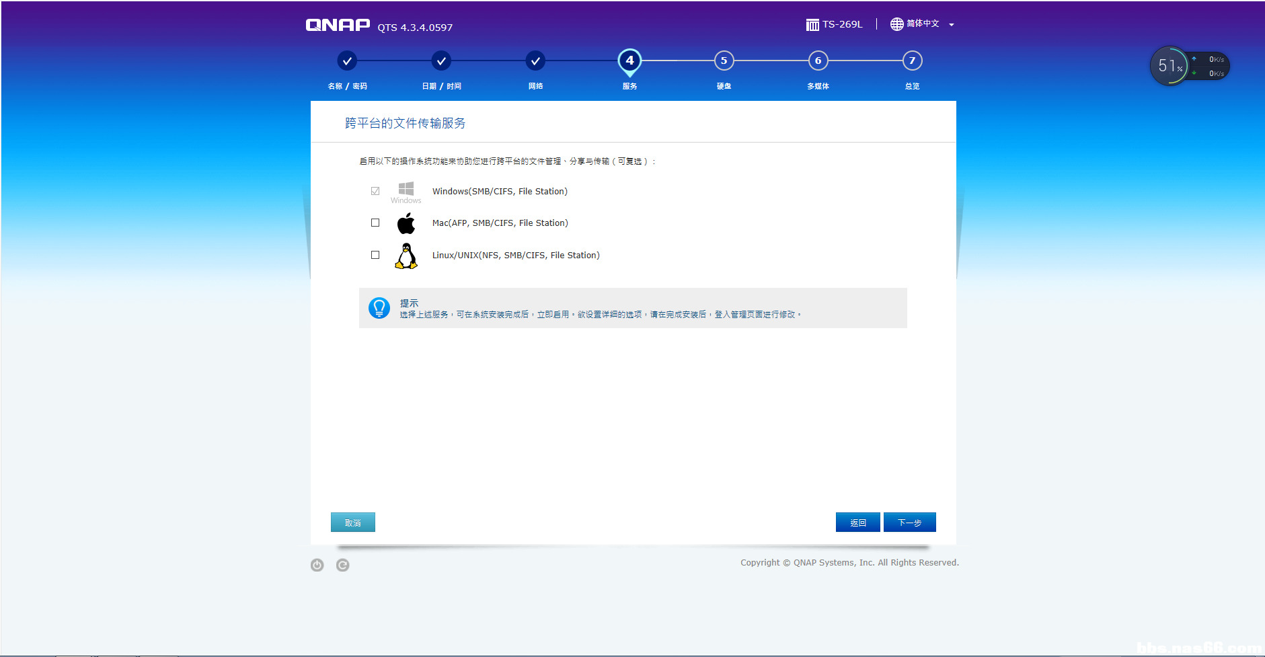This screenshot has width=1265, height=657.
Task: Enable the Mac(AFP, SMB/CIFS) checkbox
Action: tap(375, 223)
